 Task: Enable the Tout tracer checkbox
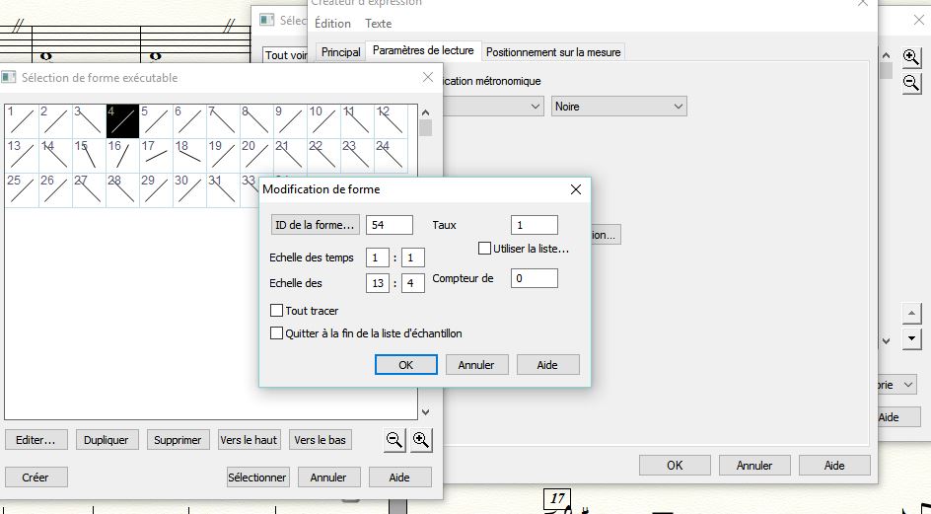[x=277, y=311]
